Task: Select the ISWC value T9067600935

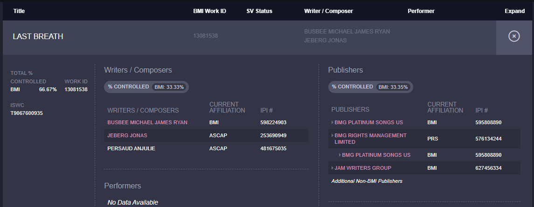Action: 27,113
